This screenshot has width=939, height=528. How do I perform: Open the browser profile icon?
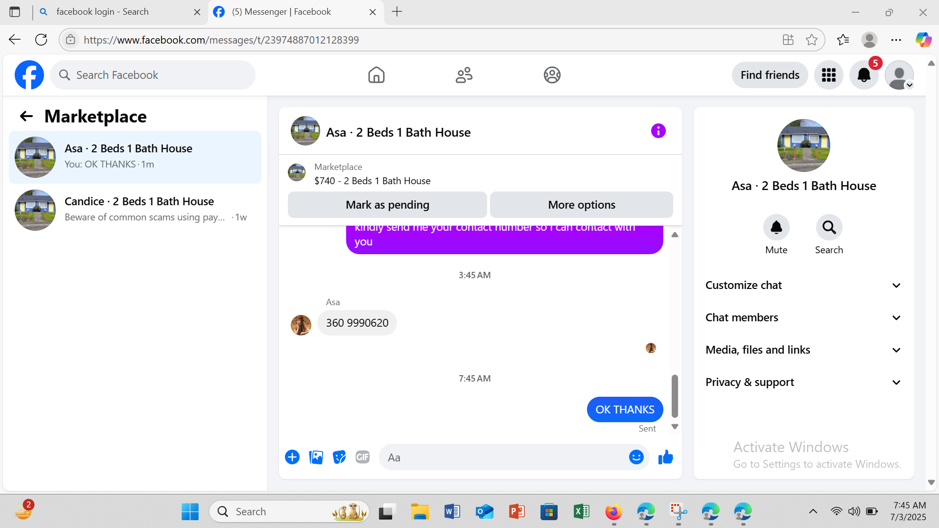pyautogui.click(x=869, y=40)
